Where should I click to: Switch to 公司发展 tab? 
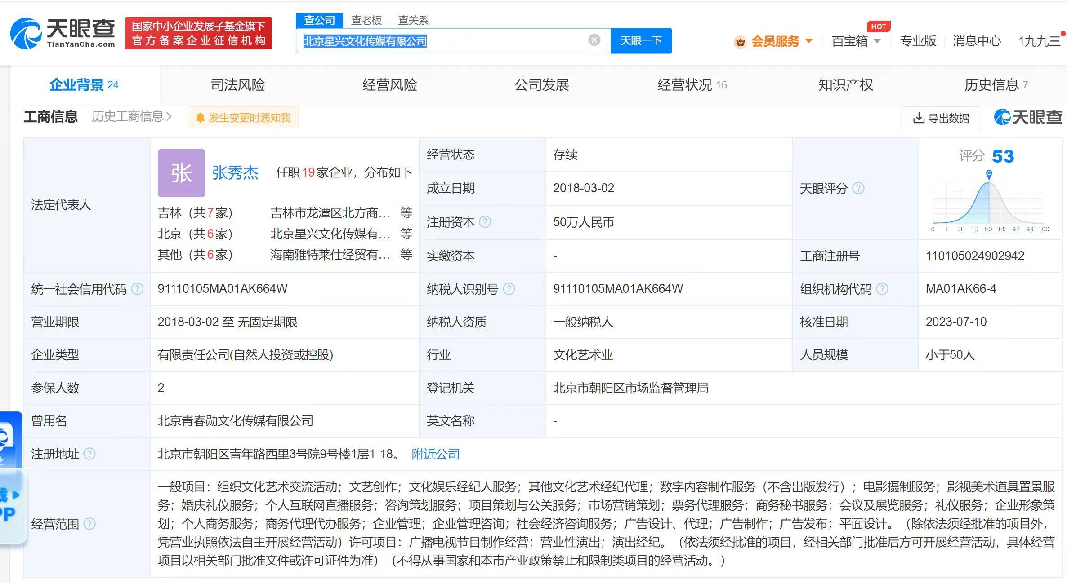542,85
